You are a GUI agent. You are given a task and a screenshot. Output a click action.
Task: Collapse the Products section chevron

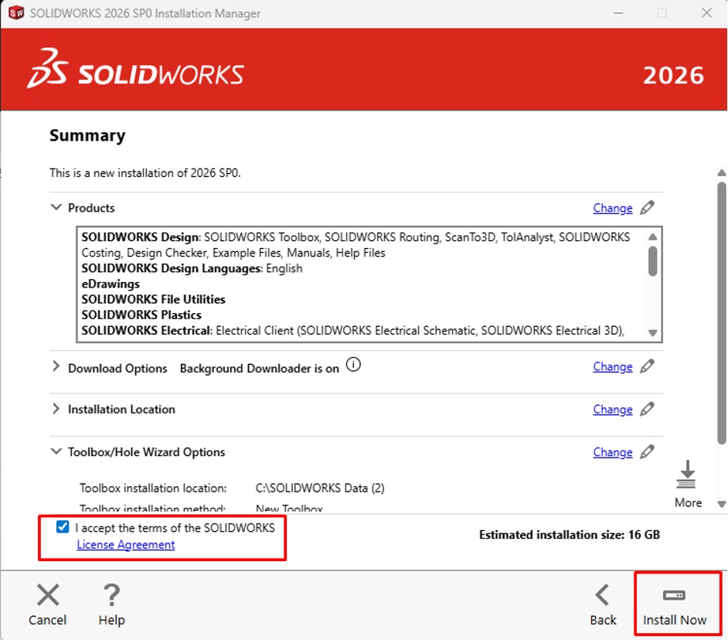click(x=56, y=206)
